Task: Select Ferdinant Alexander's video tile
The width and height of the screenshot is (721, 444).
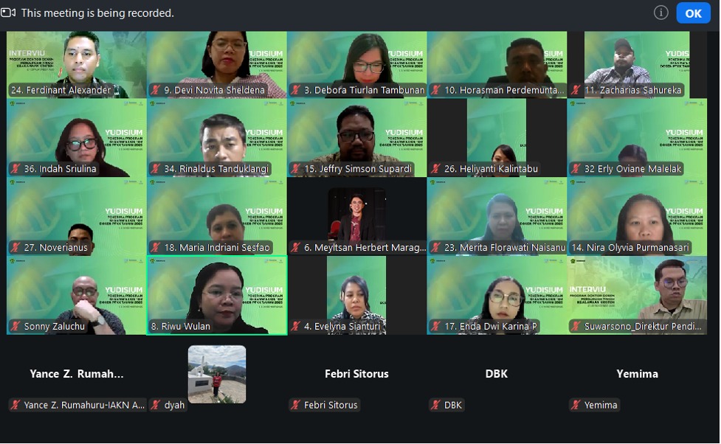Action: pyautogui.click(x=77, y=64)
